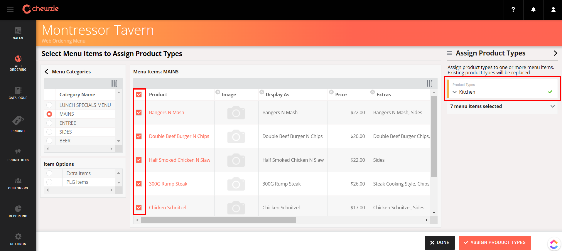Click the horizontal scrollbar under menu items
Screen dimensions: 562x251
218,220
